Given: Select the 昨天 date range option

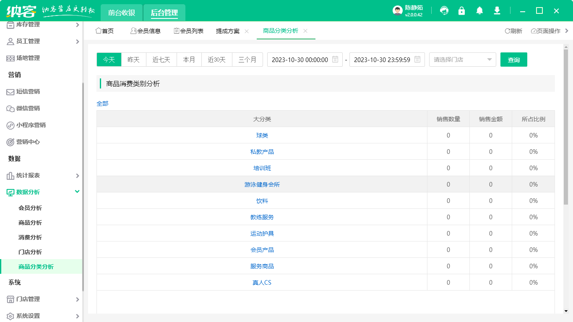Looking at the screenshot, I should pyautogui.click(x=133, y=60).
